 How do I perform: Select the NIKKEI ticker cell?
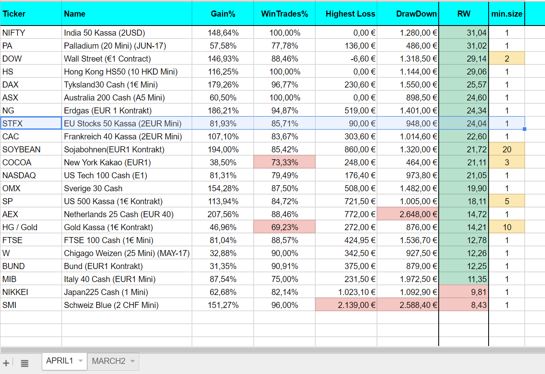[31, 292]
